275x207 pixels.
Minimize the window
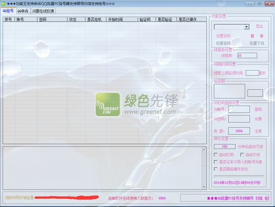pos(250,4)
